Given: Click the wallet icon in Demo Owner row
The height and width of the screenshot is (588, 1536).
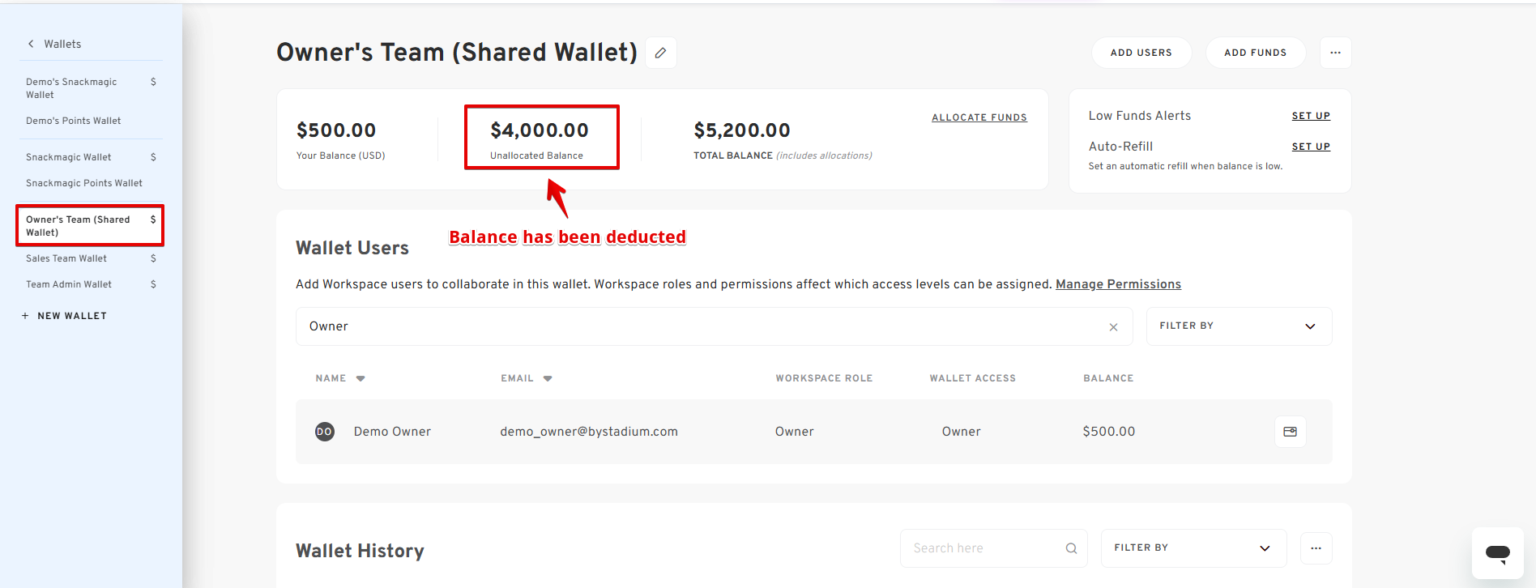Looking at the screenshot, I should tap(1290, 432).
